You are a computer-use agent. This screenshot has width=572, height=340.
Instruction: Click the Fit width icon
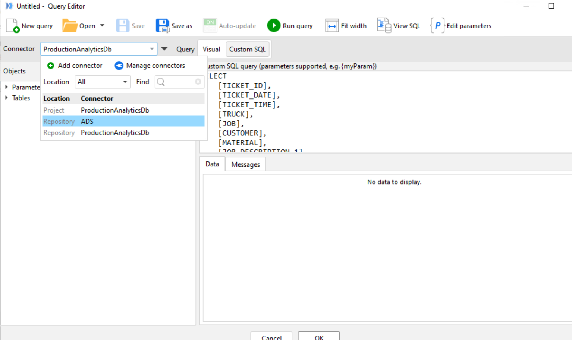pos(331,26)
